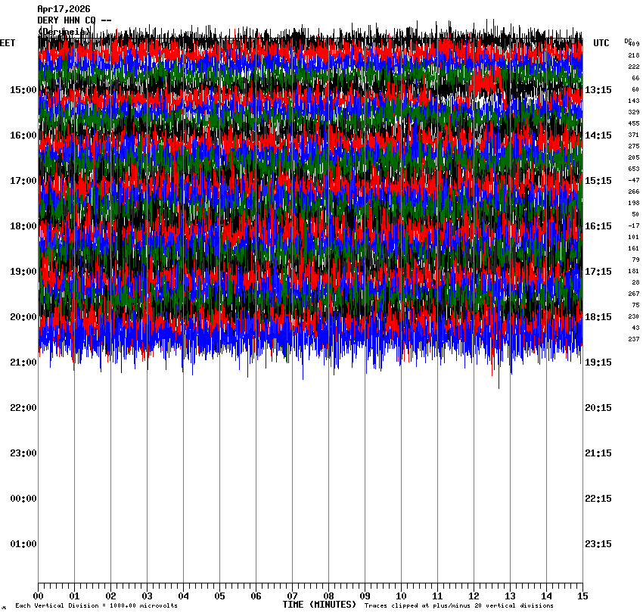Click minute 12 on the time axis
This screenshot has width=643, height=616.
point(474,596)
